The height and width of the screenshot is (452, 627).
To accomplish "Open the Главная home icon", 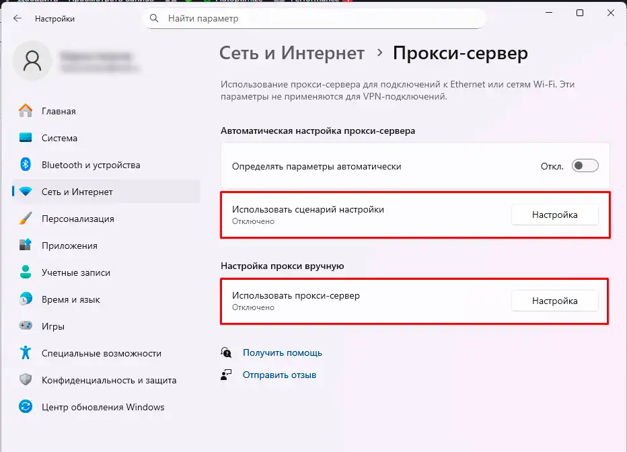I will tap(24, 111).
